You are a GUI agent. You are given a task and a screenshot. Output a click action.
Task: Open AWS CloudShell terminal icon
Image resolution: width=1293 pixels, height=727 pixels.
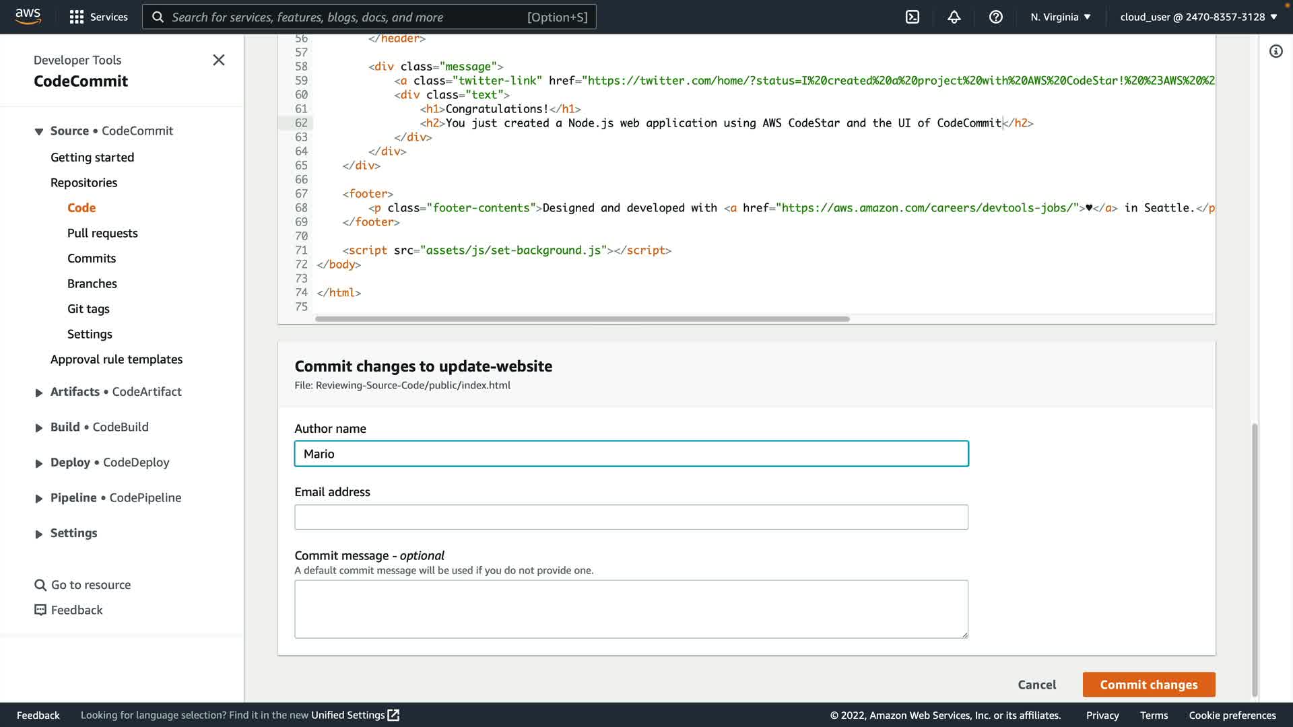point(913,17)
